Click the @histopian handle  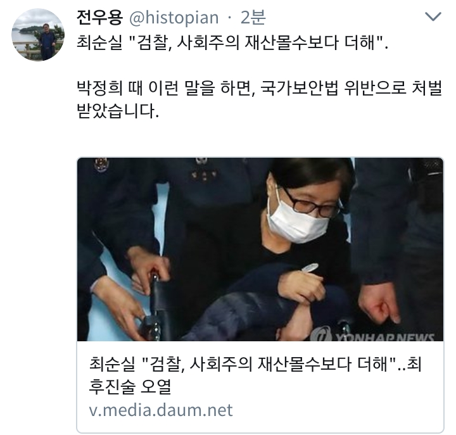[x=174, y=18]
